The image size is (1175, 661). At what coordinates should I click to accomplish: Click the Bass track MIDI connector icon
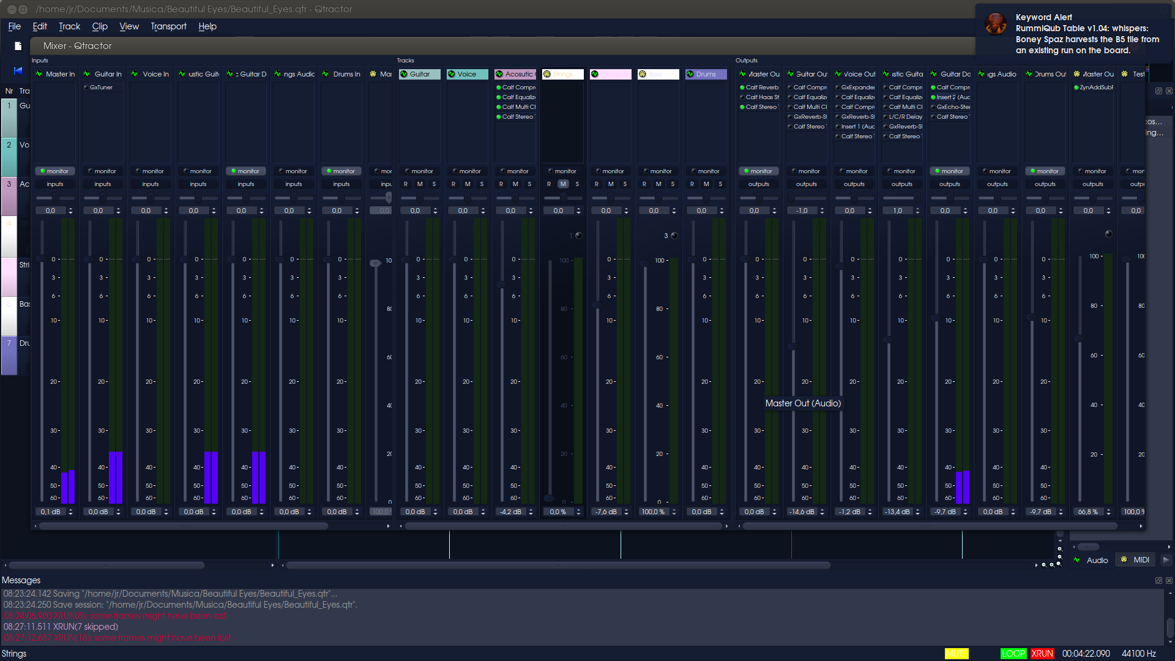[x=643, y=74]
